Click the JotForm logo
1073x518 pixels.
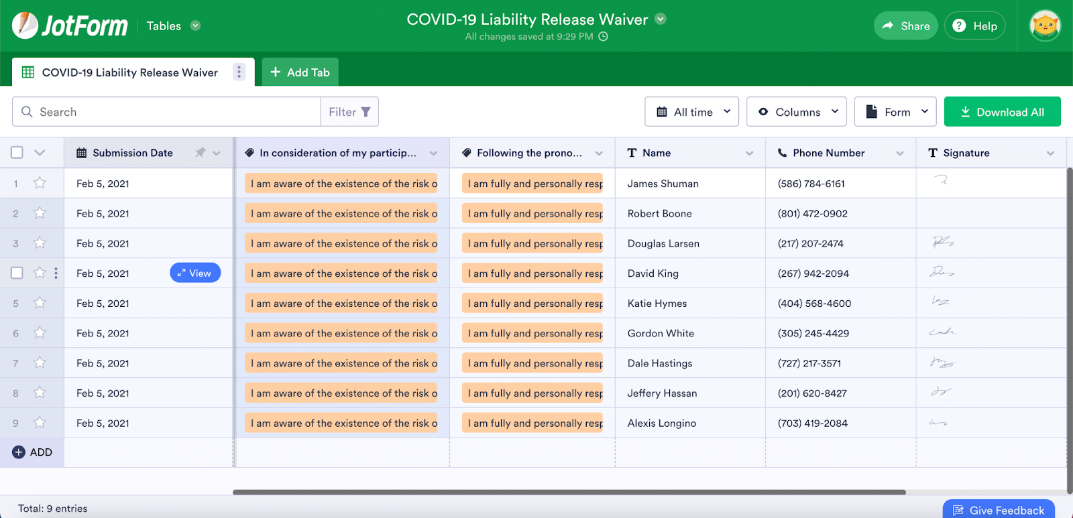(70, 26)
